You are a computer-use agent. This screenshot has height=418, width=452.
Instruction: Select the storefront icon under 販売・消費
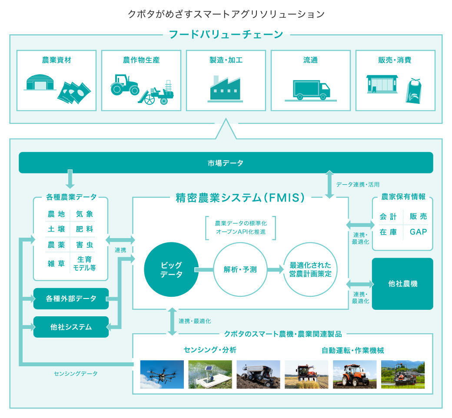pos(382,85)
